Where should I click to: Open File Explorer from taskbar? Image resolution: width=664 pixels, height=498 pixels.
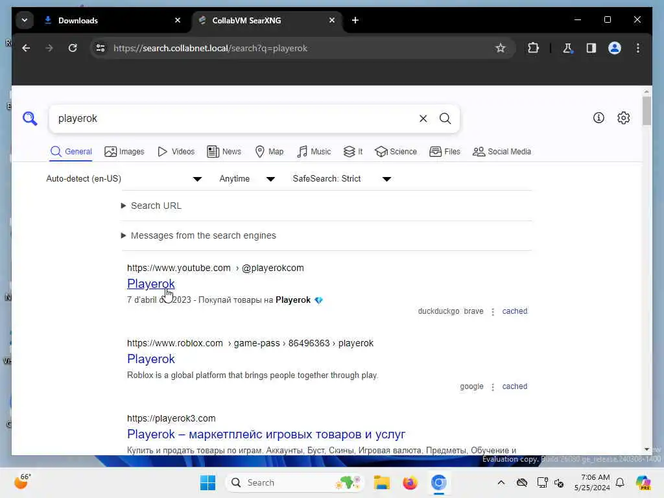pos(381,482)
